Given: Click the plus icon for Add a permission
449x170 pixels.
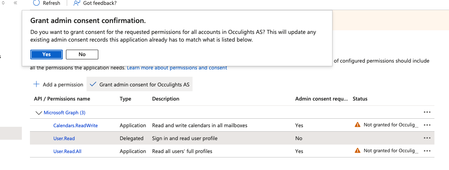Looking at the screenshot, I should [36, 84].
